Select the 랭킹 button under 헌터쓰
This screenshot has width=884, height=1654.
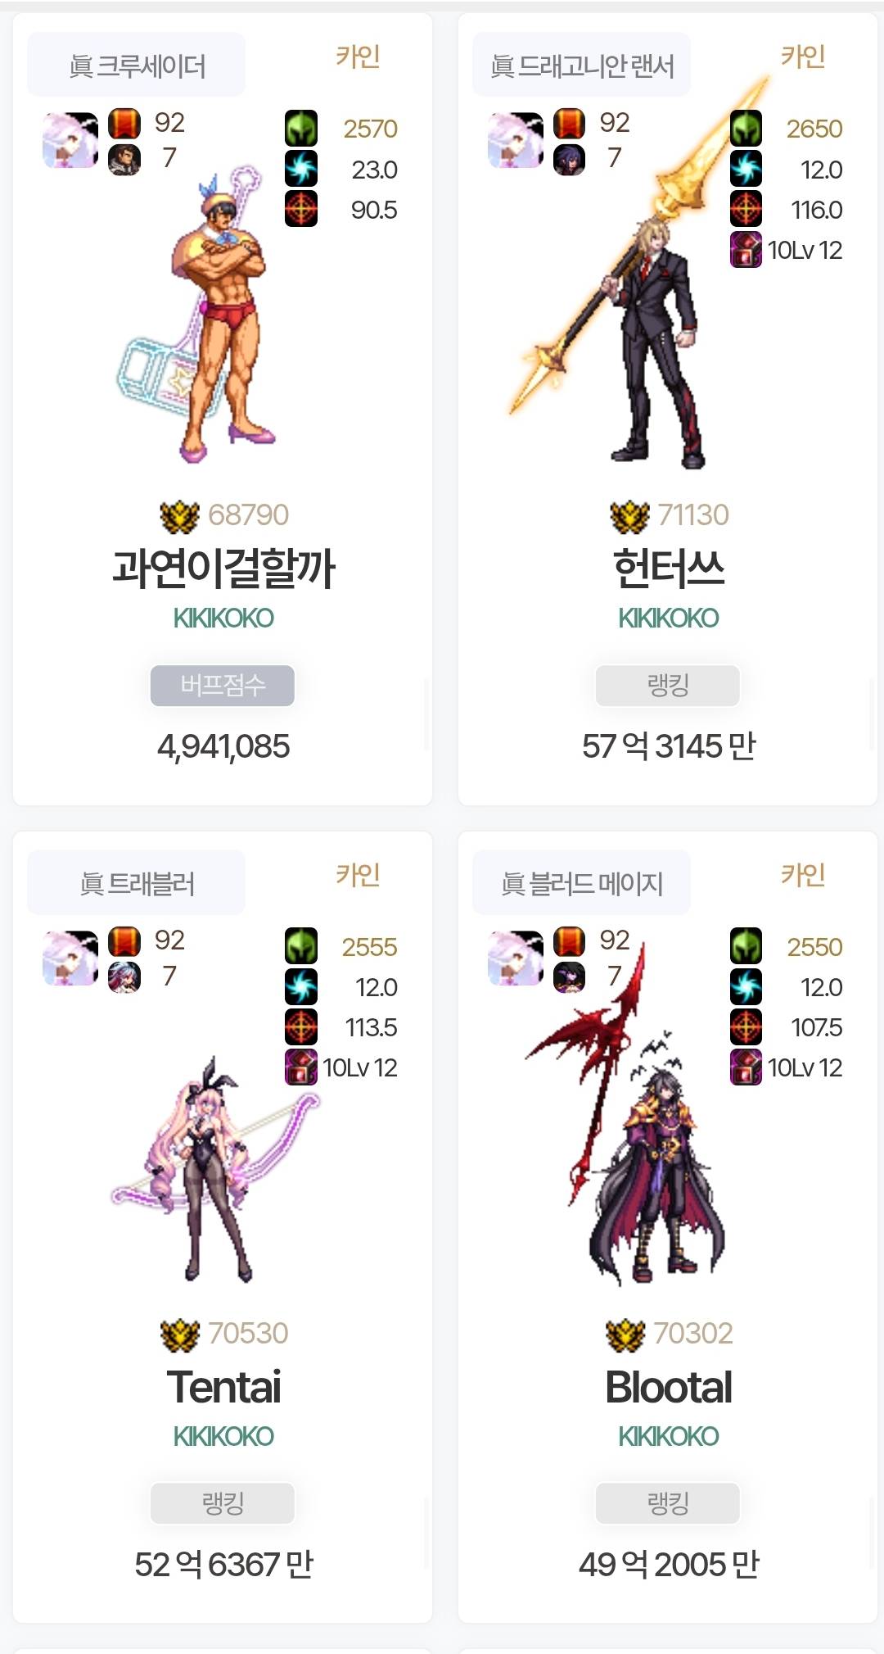pos(668,685)
